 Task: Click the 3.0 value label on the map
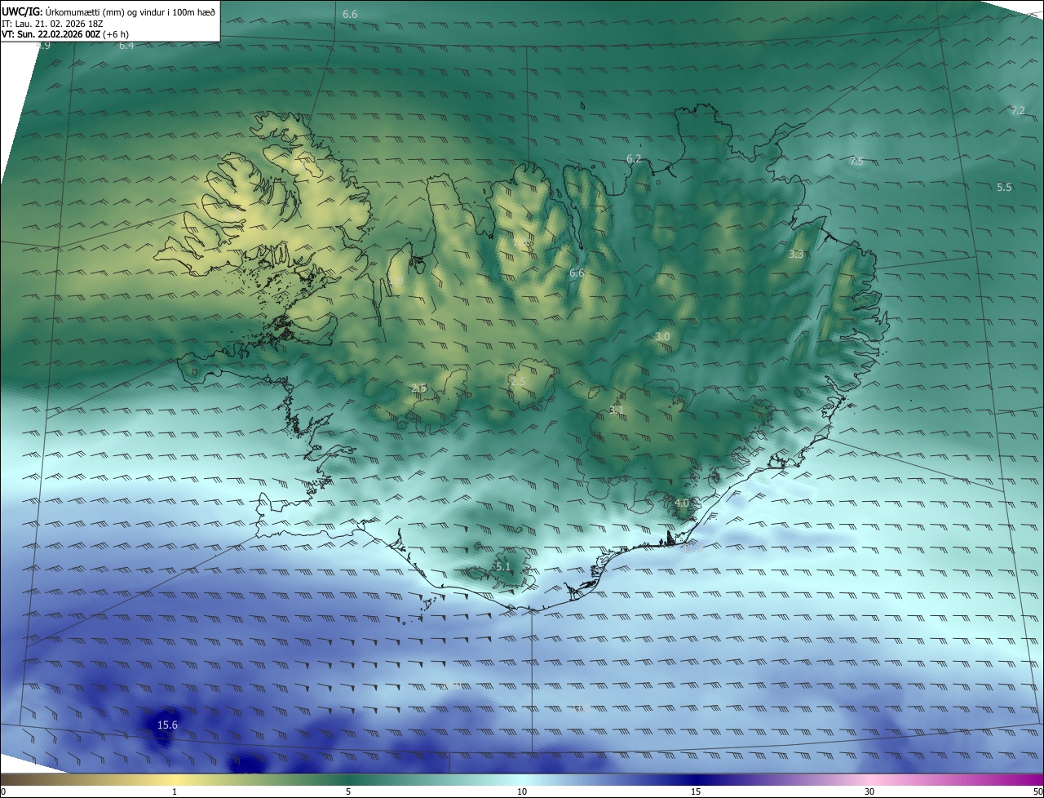point(662,336)
